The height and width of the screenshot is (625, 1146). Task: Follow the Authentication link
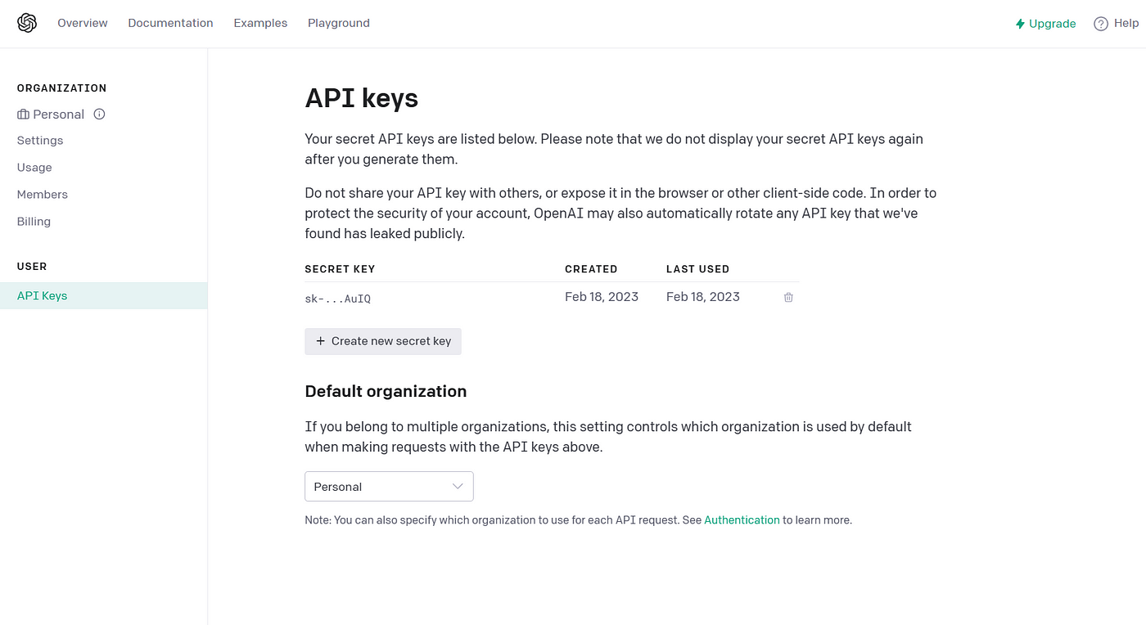(x=742, y=520)
